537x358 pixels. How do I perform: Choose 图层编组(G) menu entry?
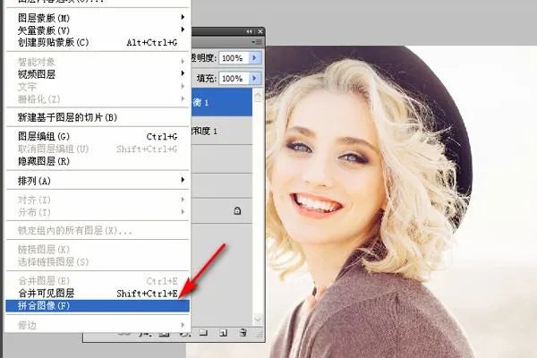[98, 136]
